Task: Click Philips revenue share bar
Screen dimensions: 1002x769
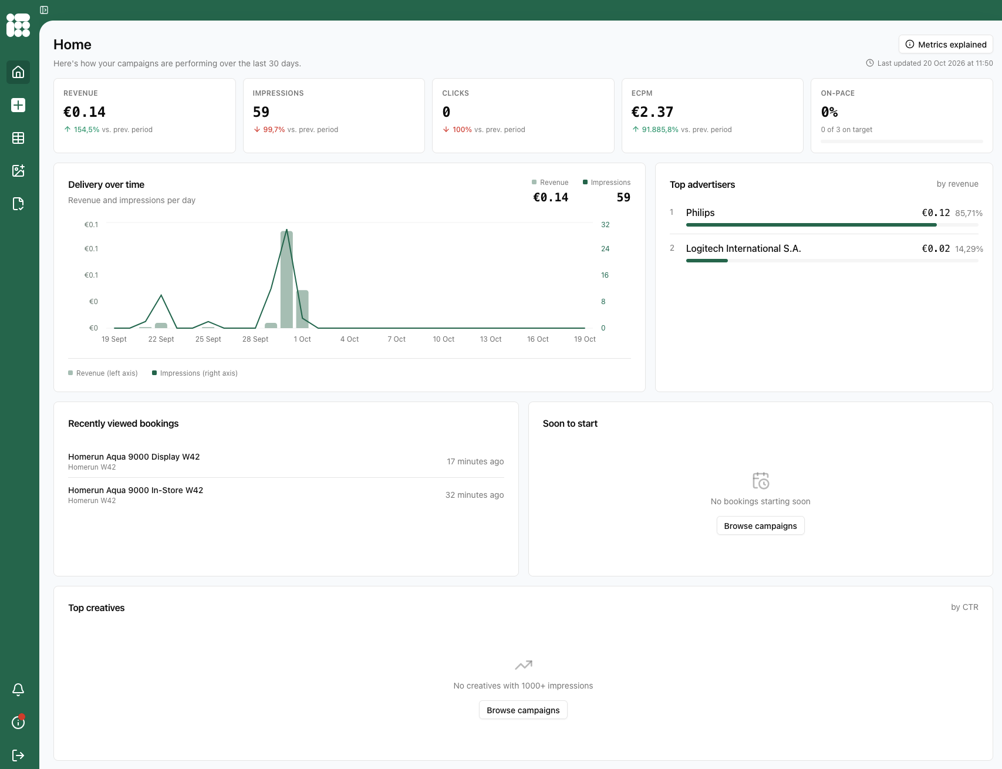Action: tap(832, 225)
